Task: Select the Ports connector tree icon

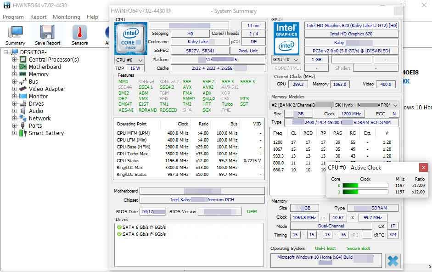Action: click(x=23, y=125)
